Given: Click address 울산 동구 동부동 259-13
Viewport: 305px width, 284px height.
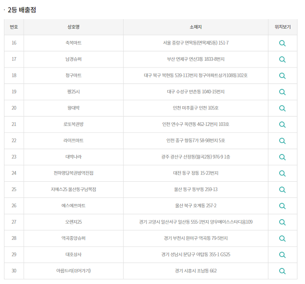Looking at the screenshot, I should click(196, 189).
